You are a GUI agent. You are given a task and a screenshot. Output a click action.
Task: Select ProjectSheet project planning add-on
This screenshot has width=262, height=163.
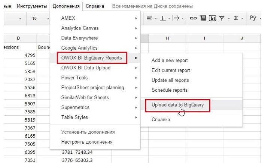[x=95, y=87]
